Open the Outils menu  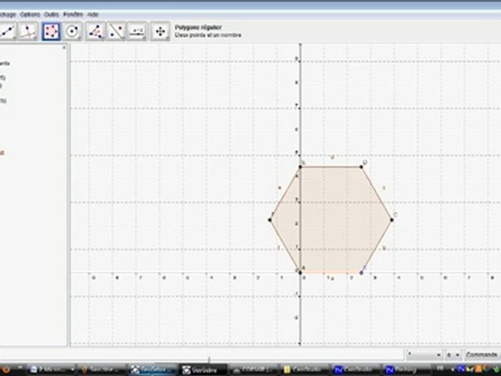pyautogui.click(x=52, y=15)
